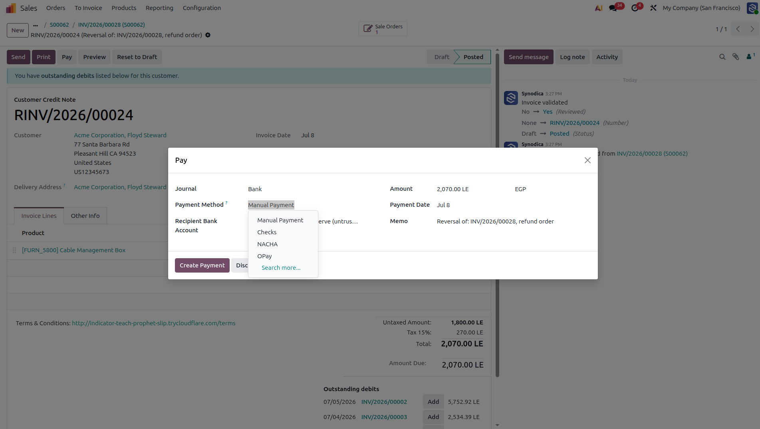Click the breadcrumb ellipsis icon

point(36,25)
